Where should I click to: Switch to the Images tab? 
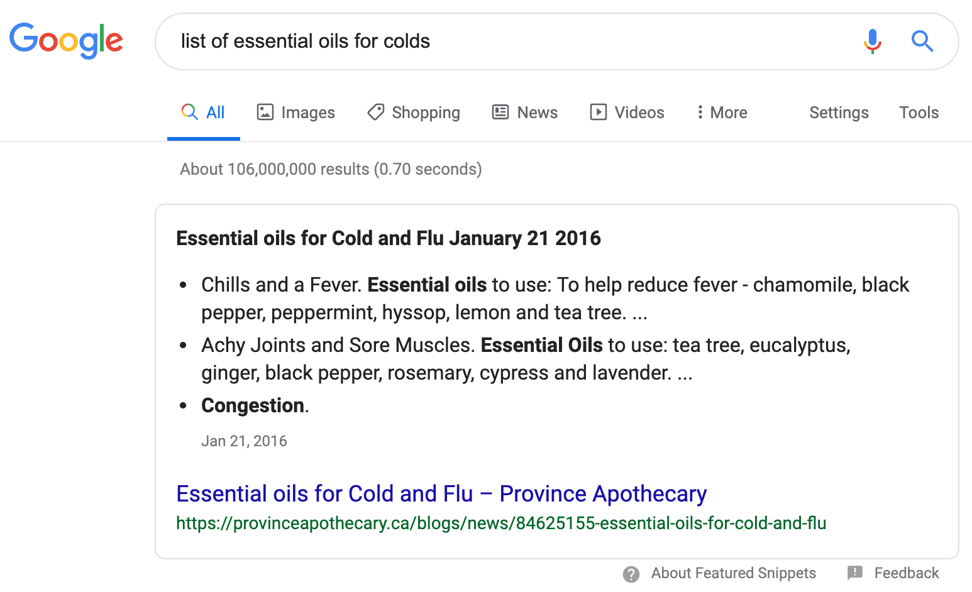pos(307,112)
